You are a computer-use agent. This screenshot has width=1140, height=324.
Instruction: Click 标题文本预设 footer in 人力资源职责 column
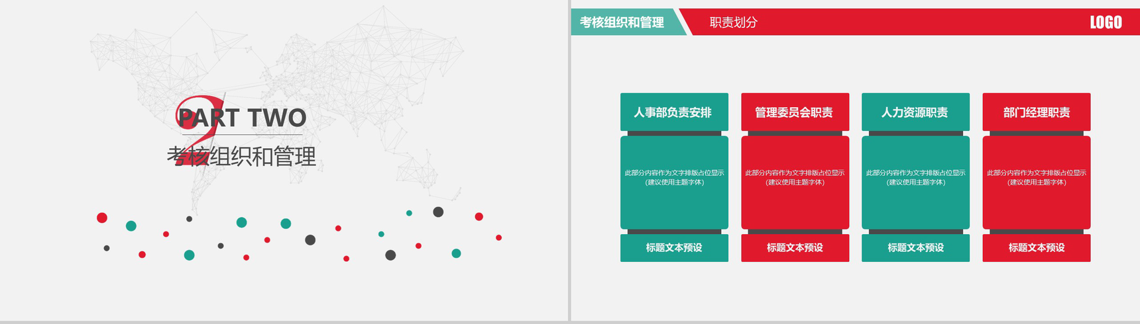pos(915,248)
